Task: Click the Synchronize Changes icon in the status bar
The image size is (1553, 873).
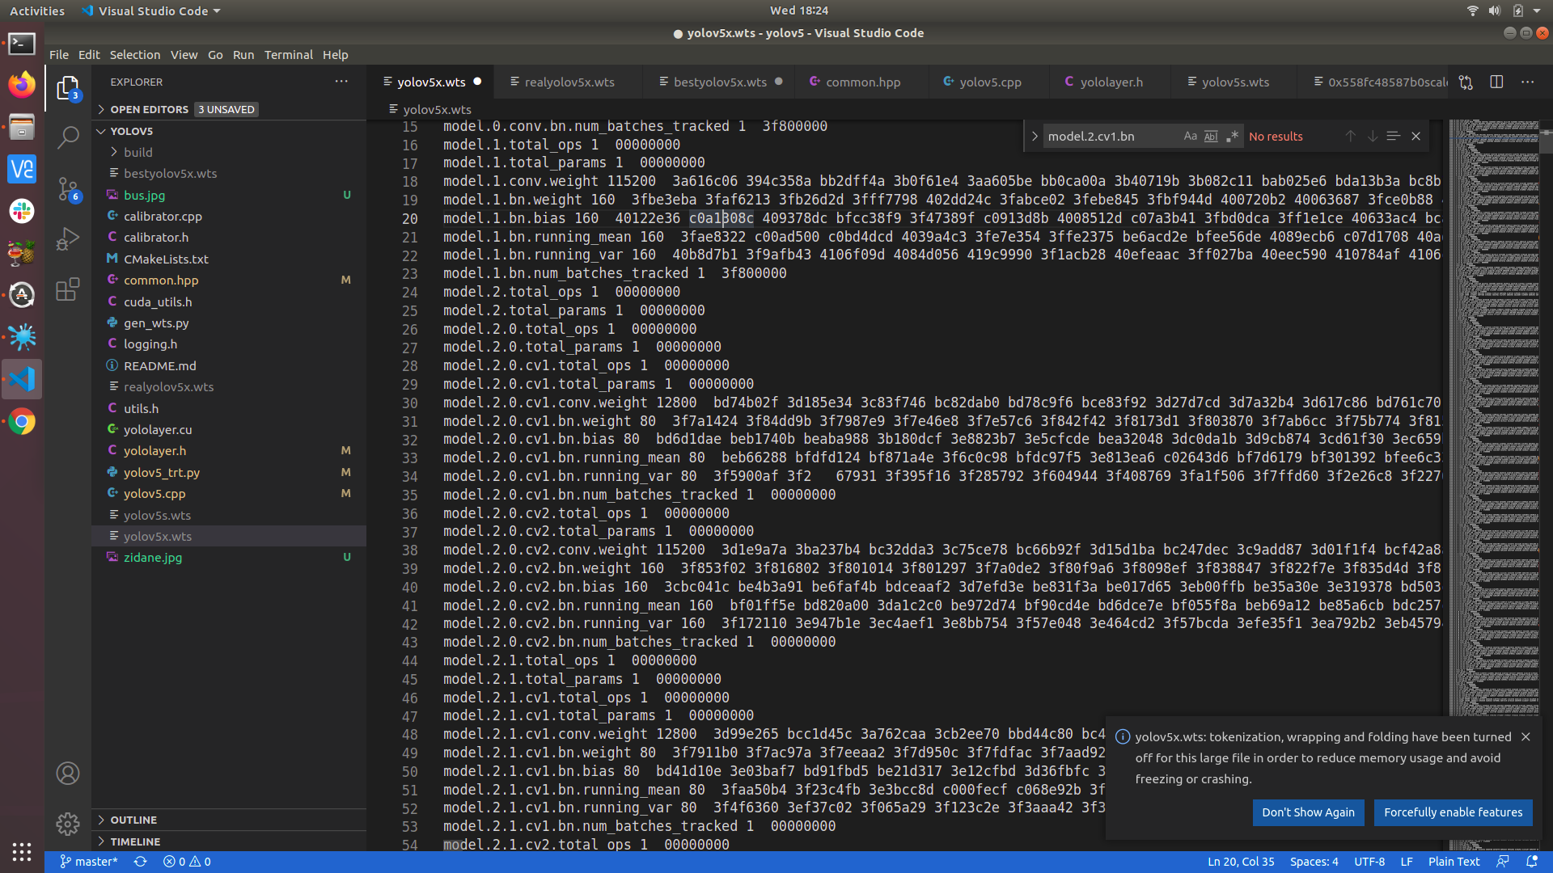Action: click(x=140, y=862)
